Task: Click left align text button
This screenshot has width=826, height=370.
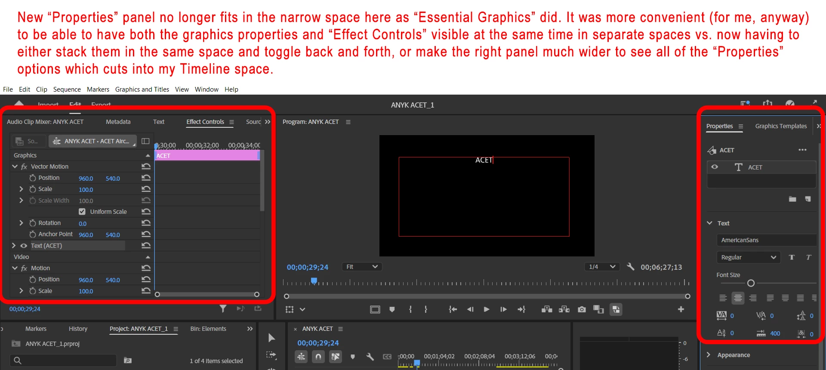Action: [x=723, y=298]
